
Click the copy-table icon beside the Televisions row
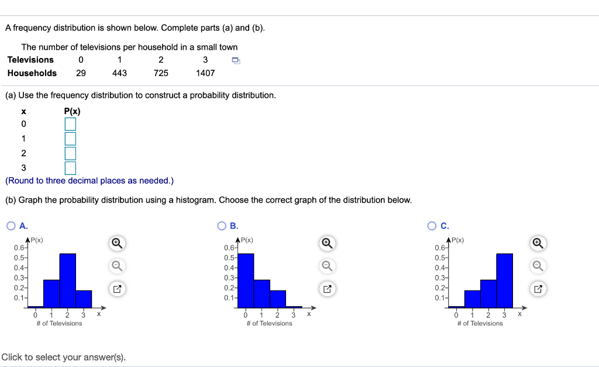(x=236, y=60)
